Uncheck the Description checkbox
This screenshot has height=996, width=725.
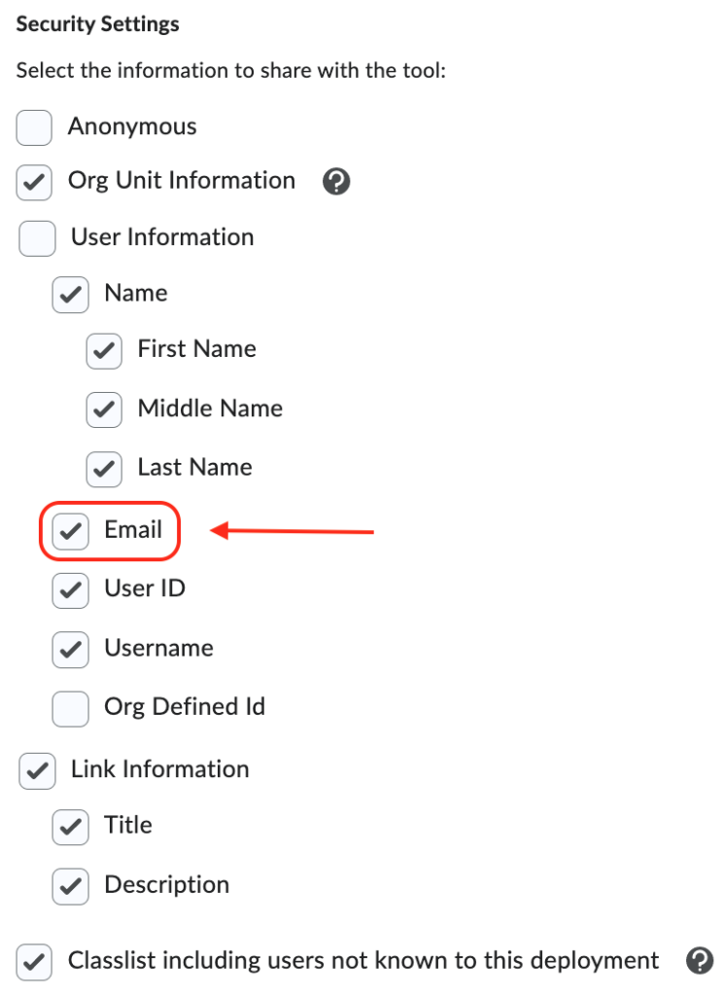tap(71, 886)
